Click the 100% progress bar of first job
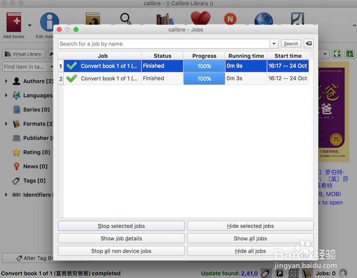Image resolution: width=357 pixels, height=278 pixels. (204, 66)
